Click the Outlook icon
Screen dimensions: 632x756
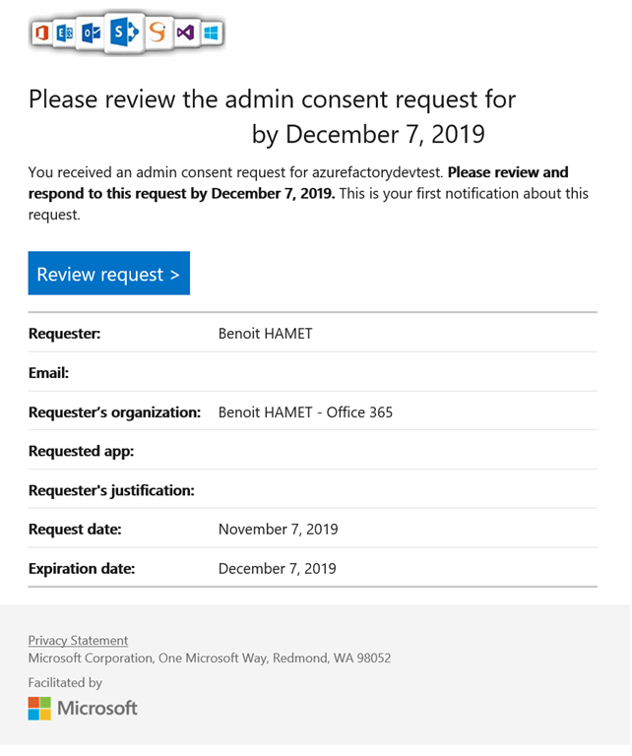pyautogui.click(x=92, y=34)
